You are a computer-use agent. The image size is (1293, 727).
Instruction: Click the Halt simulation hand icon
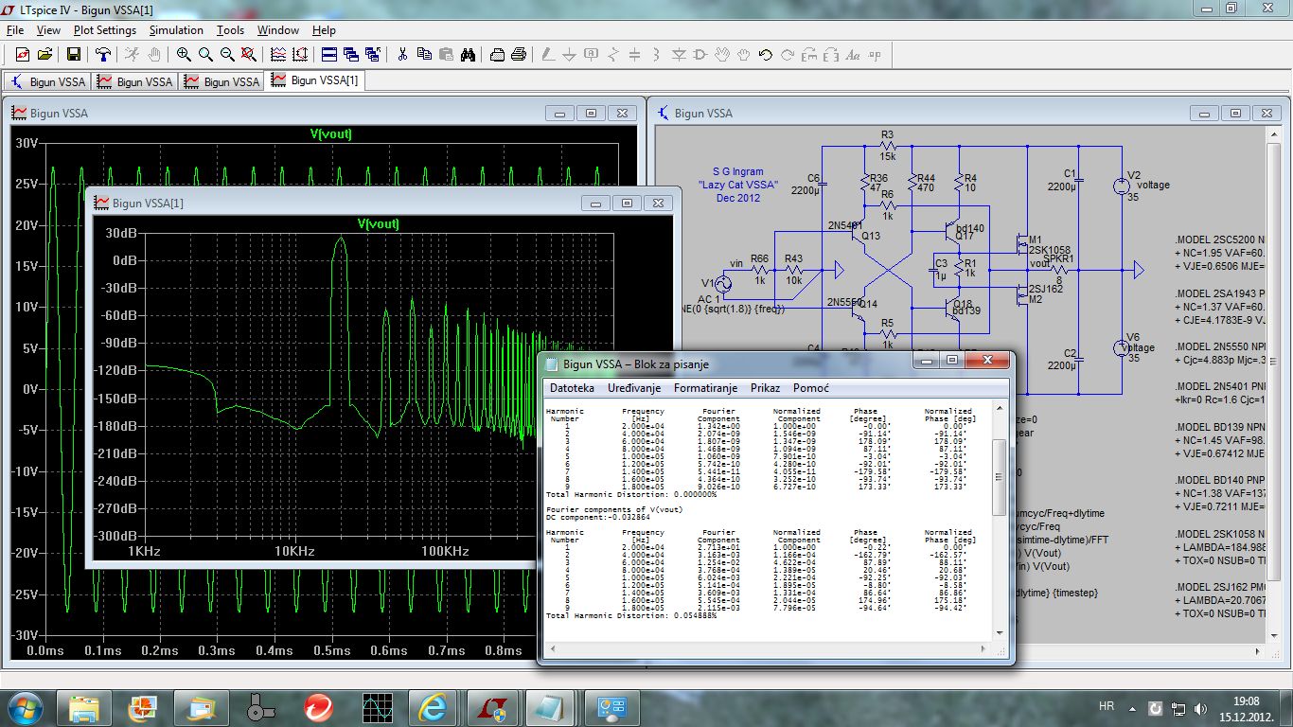tap(154, 54)
